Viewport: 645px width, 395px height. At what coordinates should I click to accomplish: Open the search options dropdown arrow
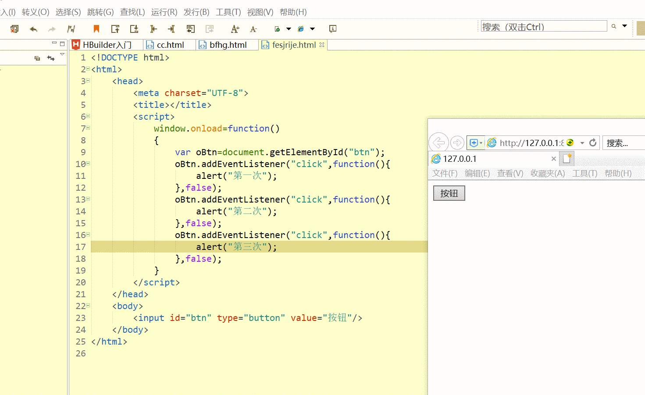625,26
